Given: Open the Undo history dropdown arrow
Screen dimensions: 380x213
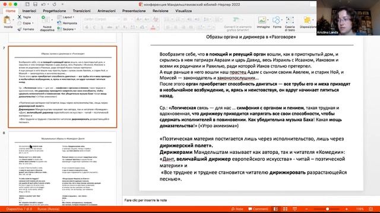Looking at the screenshot, I should coord(48,4).
